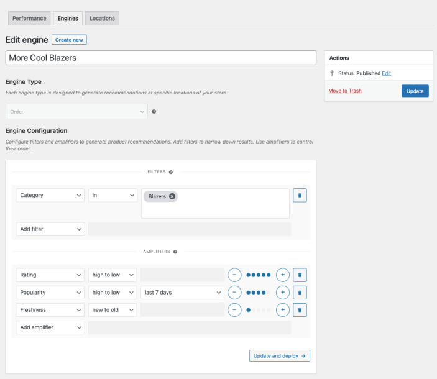Open the new to old dropdown
Viewport: 437px width, 379px height.
tap(113, 310)
